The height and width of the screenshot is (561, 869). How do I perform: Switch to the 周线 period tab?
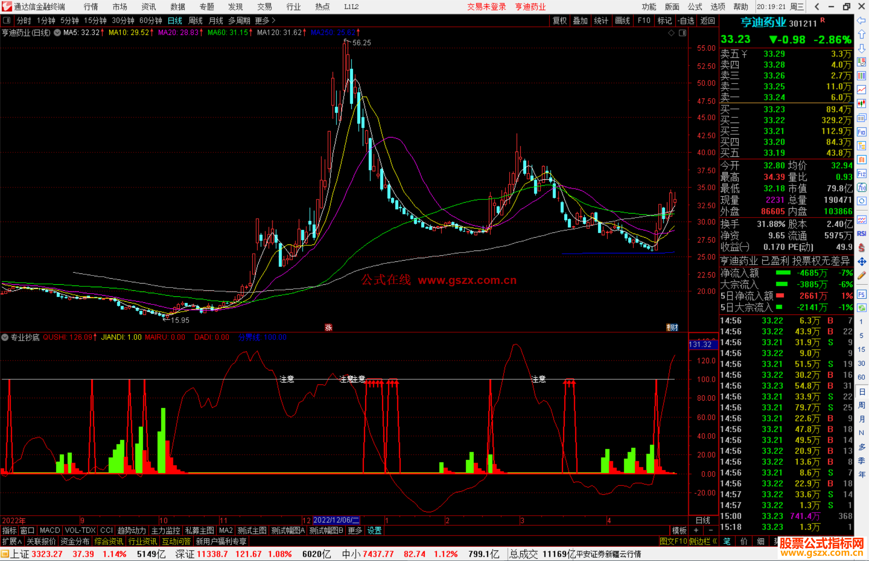[195, 21]
